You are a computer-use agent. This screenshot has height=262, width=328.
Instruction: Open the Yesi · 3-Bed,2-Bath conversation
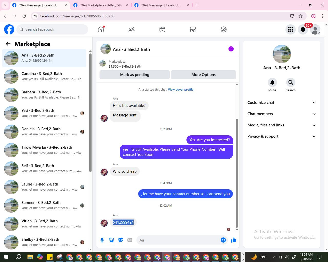pyautogui.click(x=44, y=113)
